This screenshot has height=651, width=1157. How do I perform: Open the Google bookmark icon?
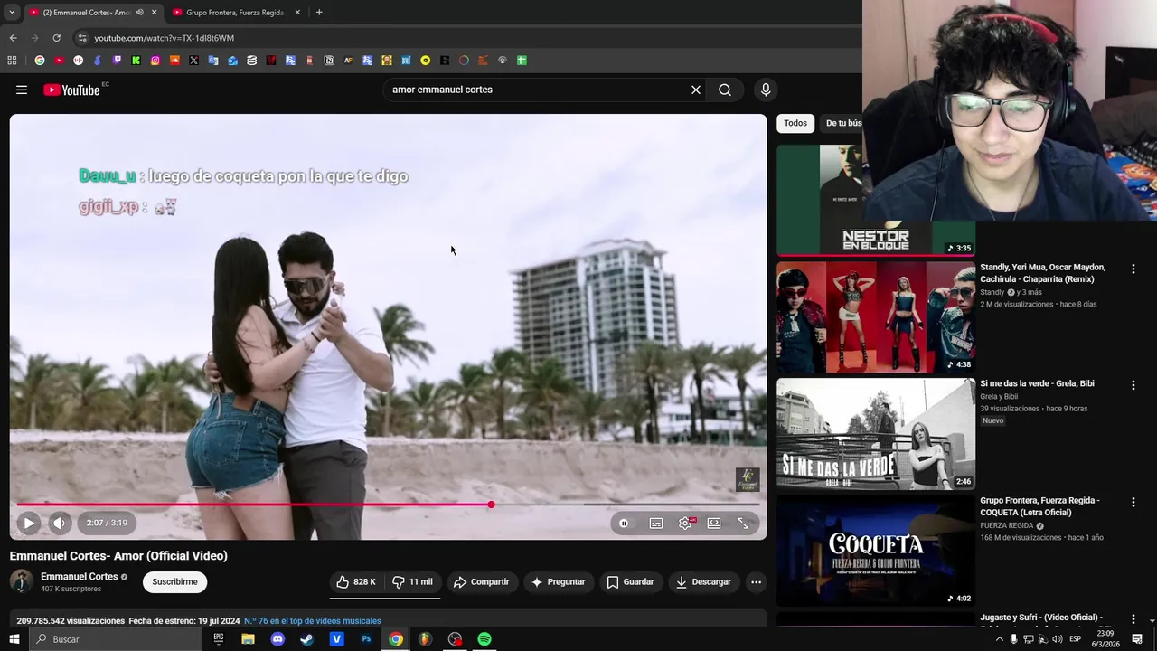(39, 61)
